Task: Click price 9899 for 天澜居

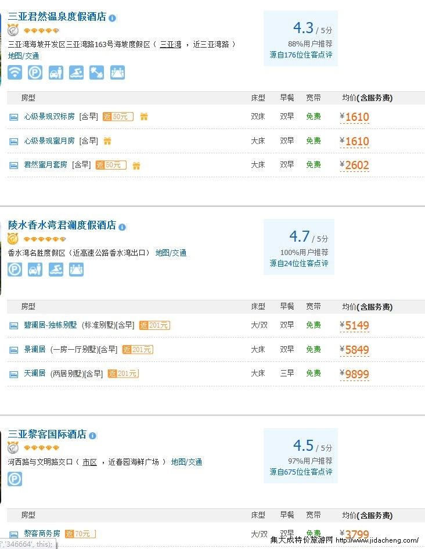Action: pos(356,374)
